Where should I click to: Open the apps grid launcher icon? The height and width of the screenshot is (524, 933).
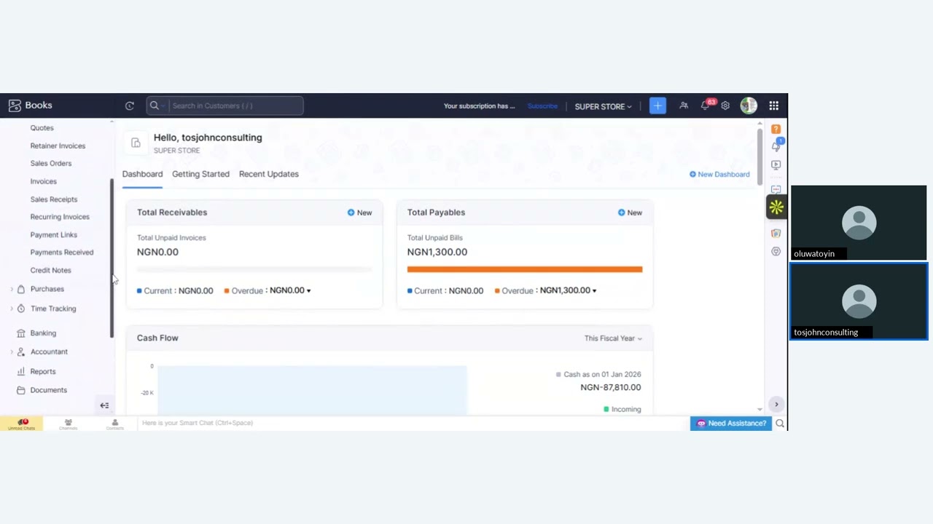click(x=773, y=106)
